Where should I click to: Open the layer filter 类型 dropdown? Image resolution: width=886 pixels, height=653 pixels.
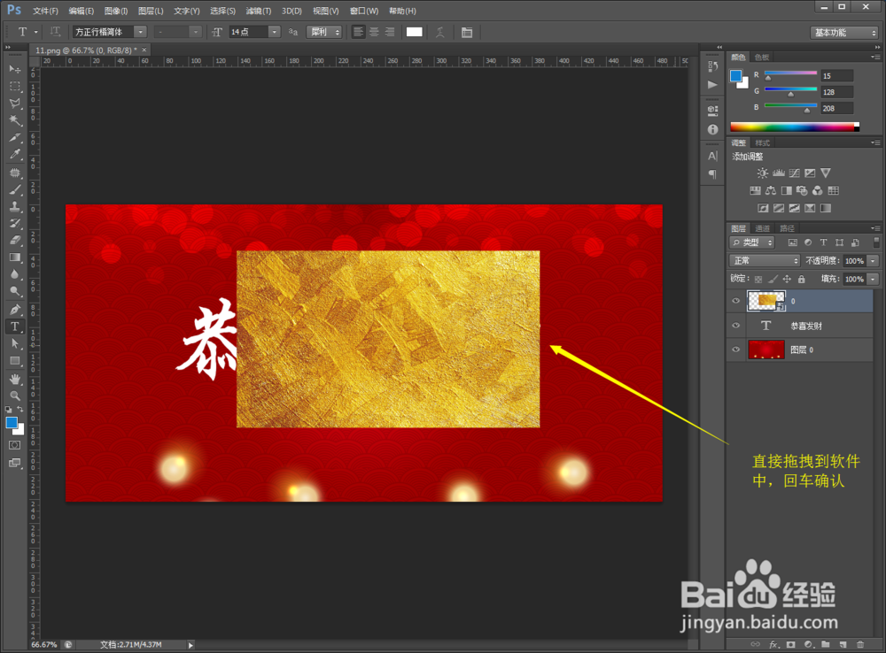[x=752, y=242]
